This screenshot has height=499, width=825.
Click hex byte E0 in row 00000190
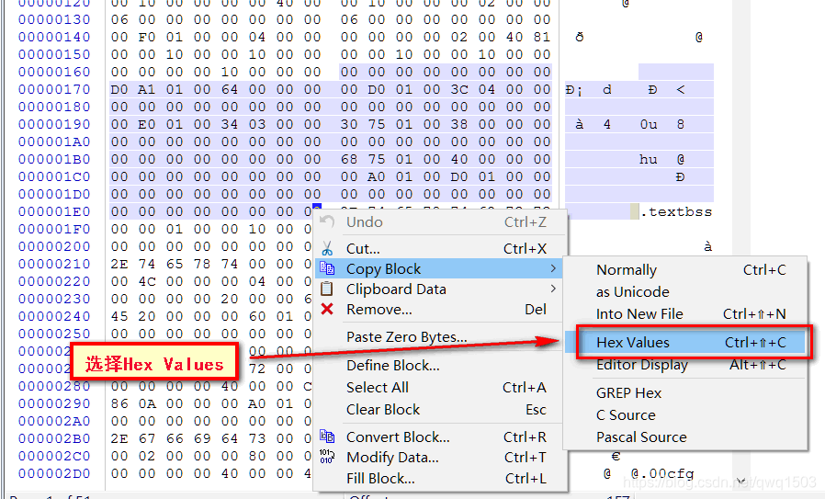coord(147,124)
